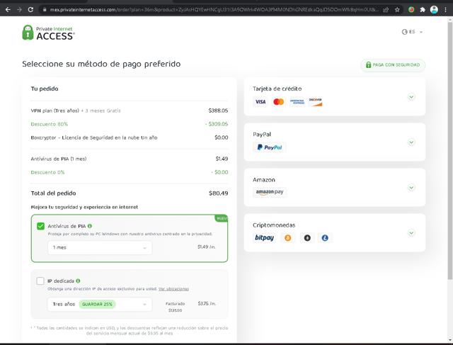
Task: Click the Amazon Pay logo
Action: 270,192
